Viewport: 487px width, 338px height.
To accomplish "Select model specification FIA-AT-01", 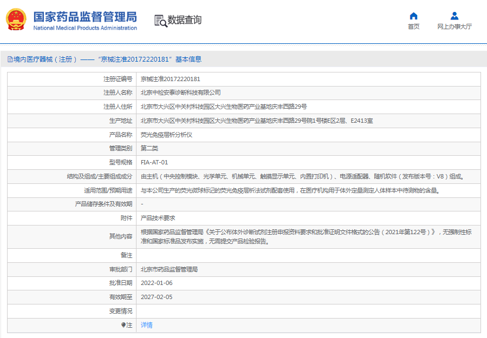I will pyautogui.click(x=154, y=162).
